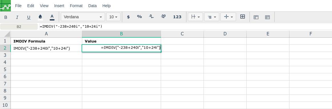Toggle underline formatting
The width and height of the screenshot is (332, 109).
[29, 17]
